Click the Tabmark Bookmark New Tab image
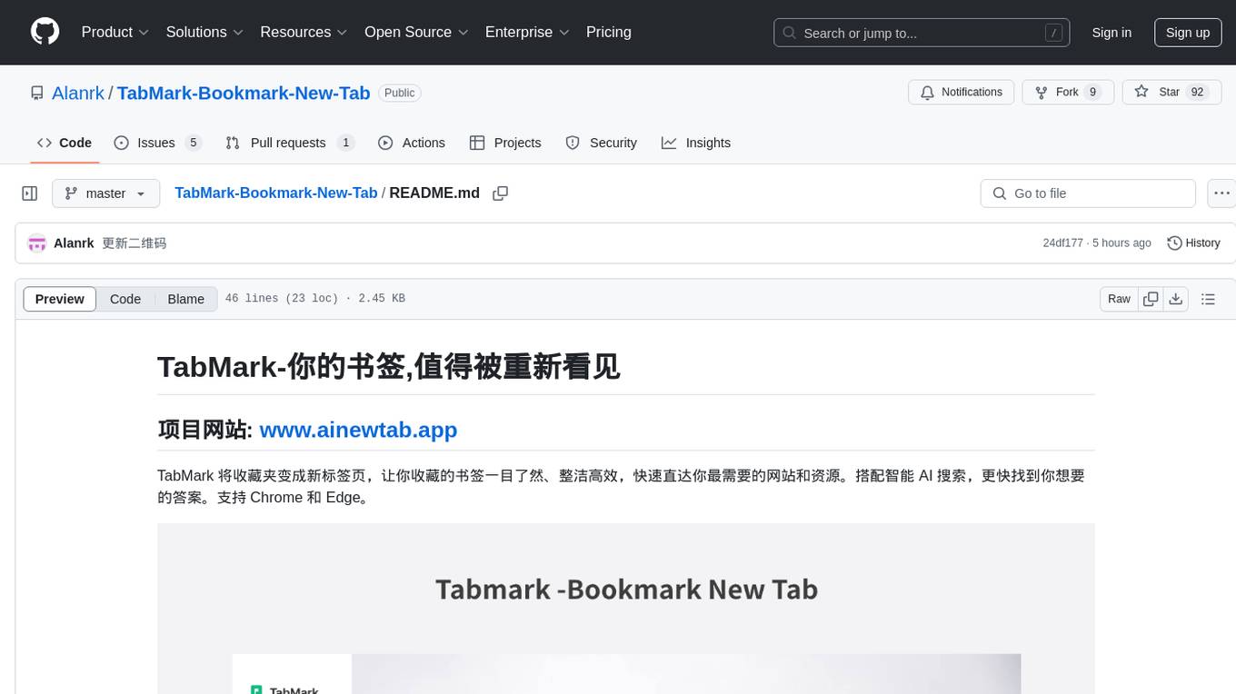The image size is (1236, 694). [x=626, y=609]
